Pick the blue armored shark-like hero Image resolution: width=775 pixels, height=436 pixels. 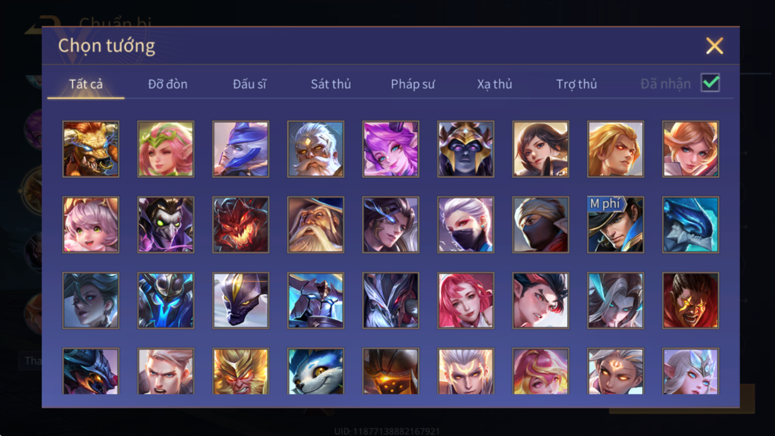coord(690,225)
